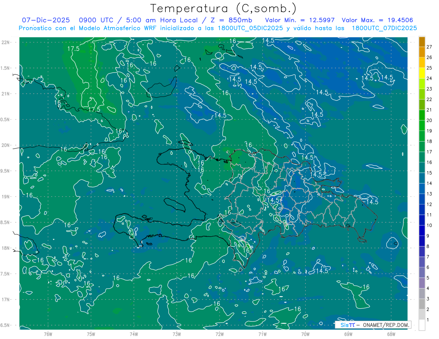This screenshot has height=339, width=439.
Task: Click the "20N" latitude axis label
Action: click(x=5, y=145)
